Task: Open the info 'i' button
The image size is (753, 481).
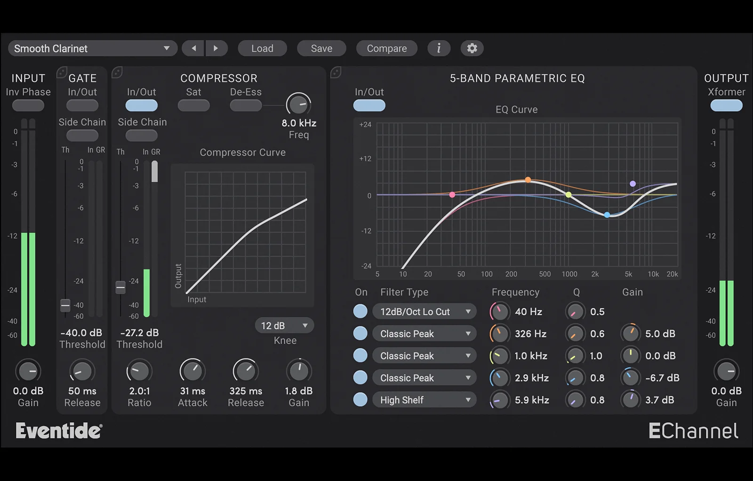Action: click(x=439, y=48)
